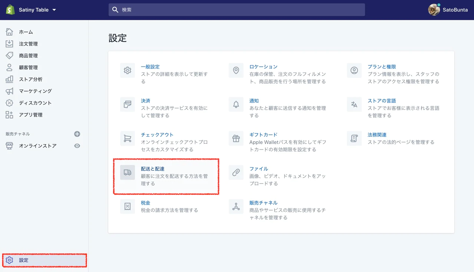The height and width of the screenshot is (272, 474).
Task: Open 注文管理 in the sidebar
Action: 28,44
